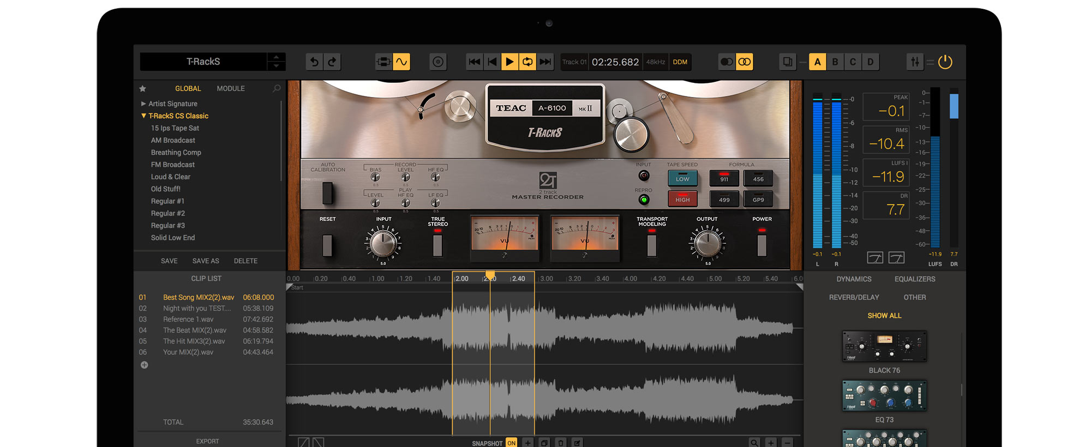Click the power icon in top toolbar
Screen dimensions: 1091x447
pyautogui.click(x=945, y=62)
